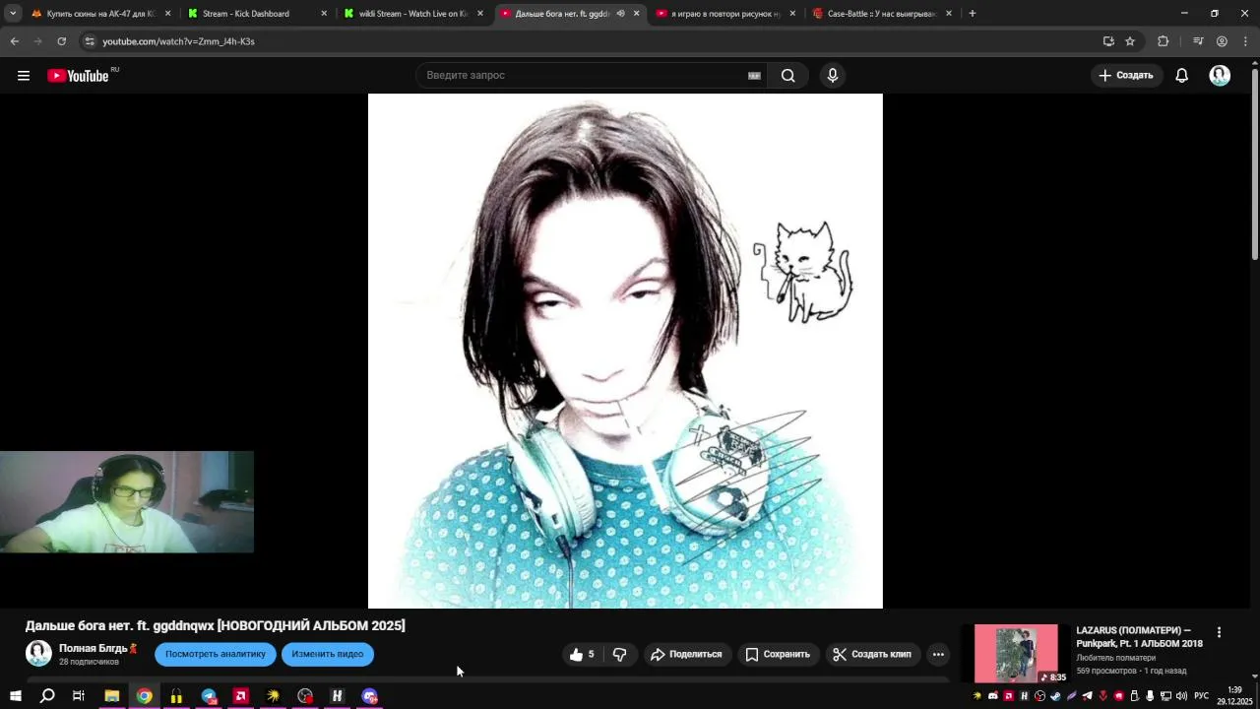Reload the current page
Viewport: 1260px width, 709px height.
point(62,41)
